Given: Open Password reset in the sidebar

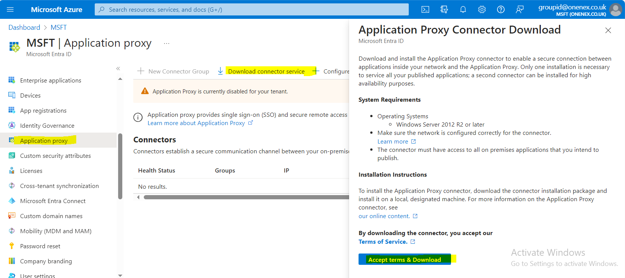Looking at the screenshot, I should (40, 246).
